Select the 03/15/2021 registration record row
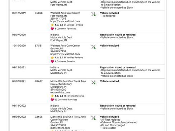 87,72
